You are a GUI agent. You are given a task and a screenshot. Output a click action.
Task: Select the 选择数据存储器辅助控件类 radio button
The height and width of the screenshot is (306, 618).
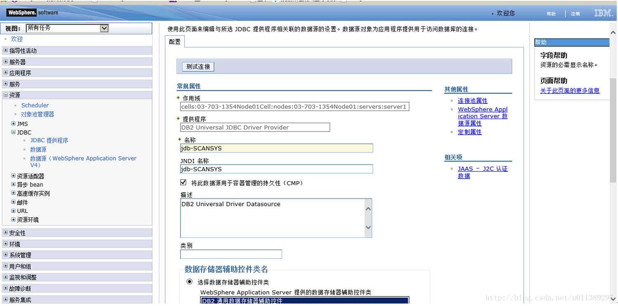[x=190, y=282]
